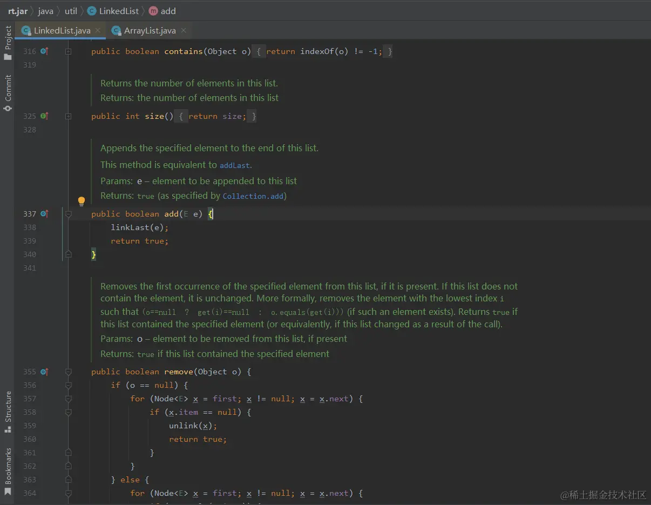The height and width of the screenshot is (505, 651).
Task: Click closing brace on line 340
Action: 94,254
